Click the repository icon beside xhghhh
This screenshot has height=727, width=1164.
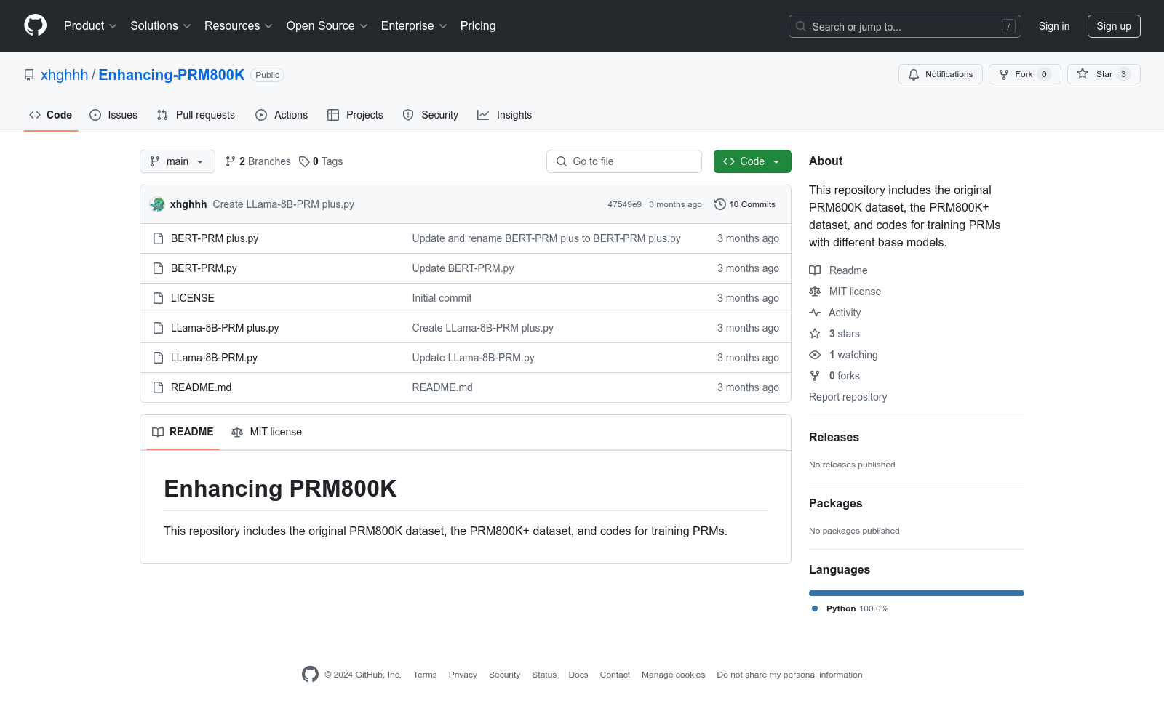tap(29, 75)
